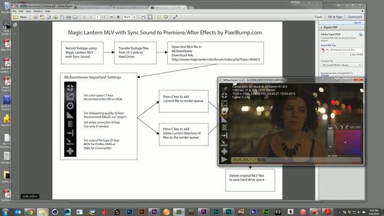Image resolution: width=384 pixels, height=216 pixels.
Task: Click the save to cloud icon
Action: tap(56, 17)
